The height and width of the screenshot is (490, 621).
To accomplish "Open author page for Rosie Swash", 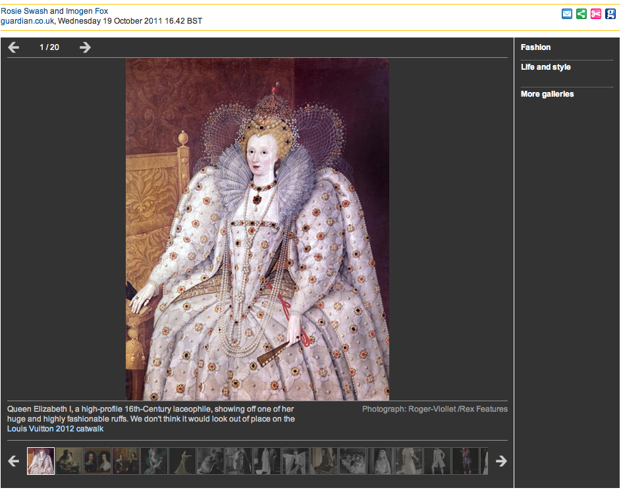I will click(24, 11).
